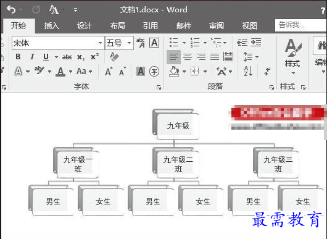327x239 pixels.
Task: Open the underline style dropdown arrow
Action: point(56,57)
